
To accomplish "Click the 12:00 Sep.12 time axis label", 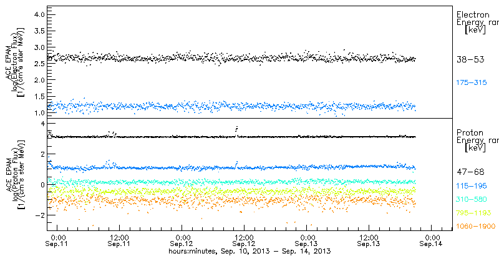I will click(245, 241).
